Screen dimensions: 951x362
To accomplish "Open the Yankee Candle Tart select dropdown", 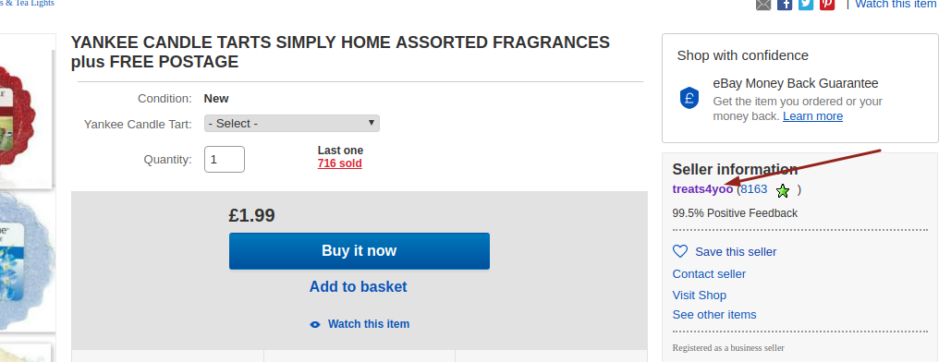I will click(x=292, y=123).
